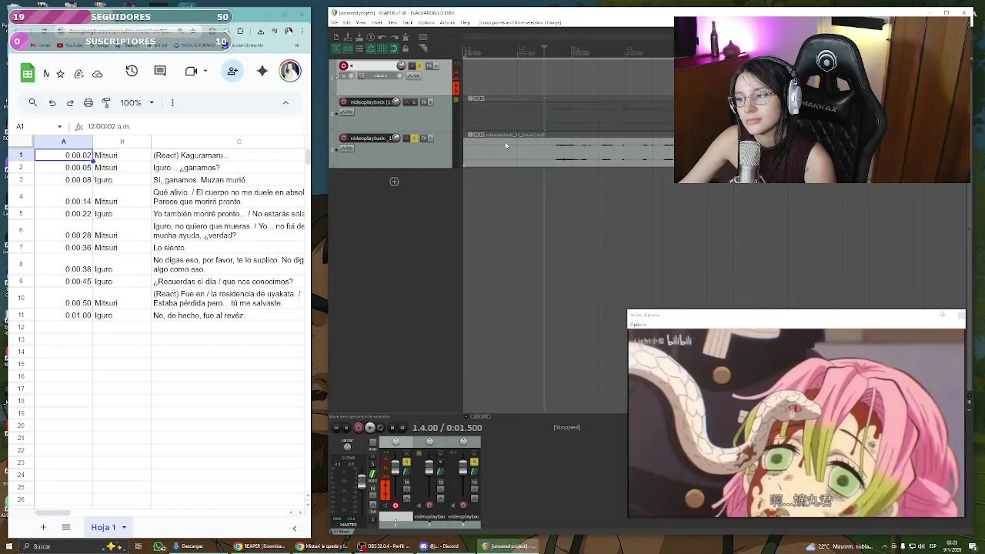Open REAPER Options menu
The height and width of the screenshot is (554, 985).
426,22
